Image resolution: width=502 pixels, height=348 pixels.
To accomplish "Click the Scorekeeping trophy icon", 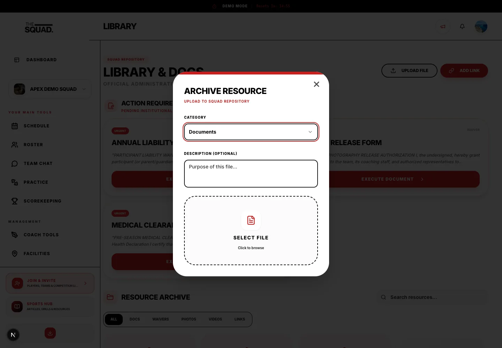I will (x=15, y=201).
